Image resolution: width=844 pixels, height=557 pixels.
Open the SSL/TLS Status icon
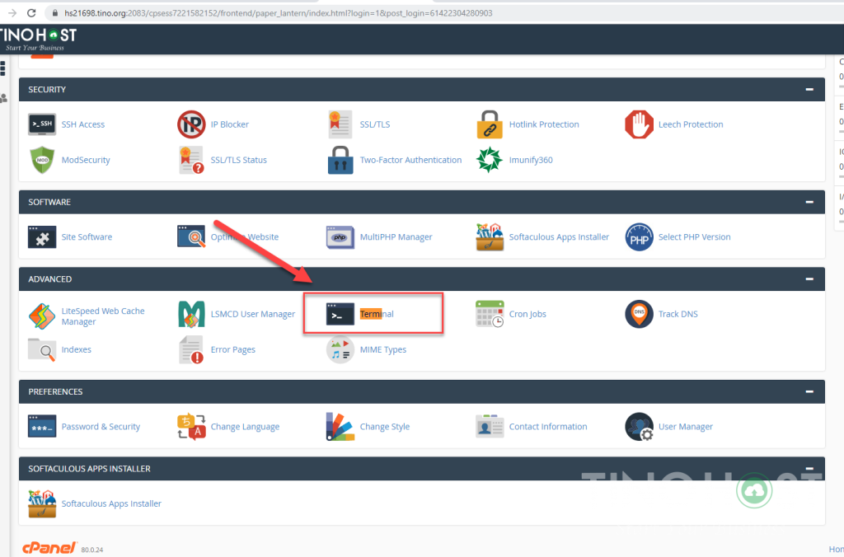click(x=191, y=160)
